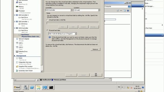Click the settings tree scroll down arrow
The image size is (164, 92).
tap(42, 71)
